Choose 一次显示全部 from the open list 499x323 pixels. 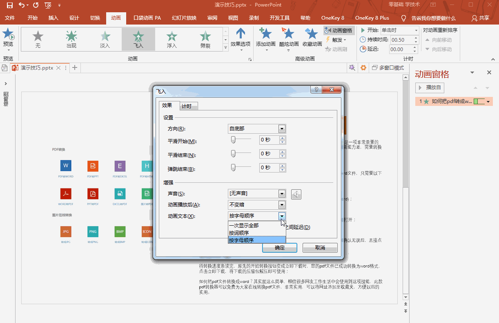click(x=257, y=225)
